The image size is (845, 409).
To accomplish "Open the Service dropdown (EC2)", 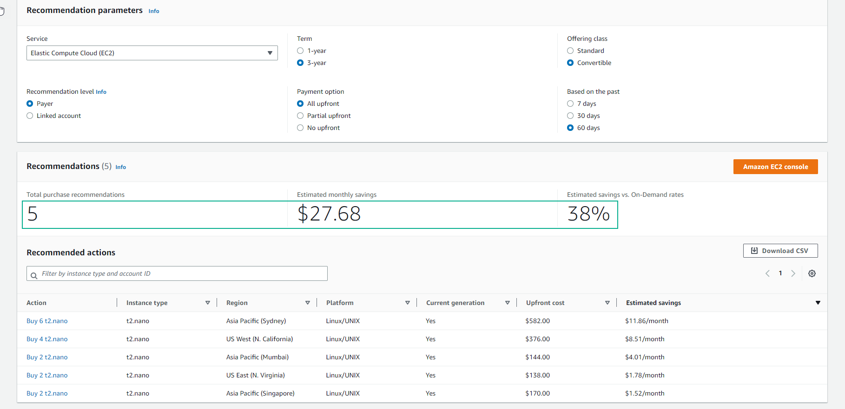I will coord(152,53).
